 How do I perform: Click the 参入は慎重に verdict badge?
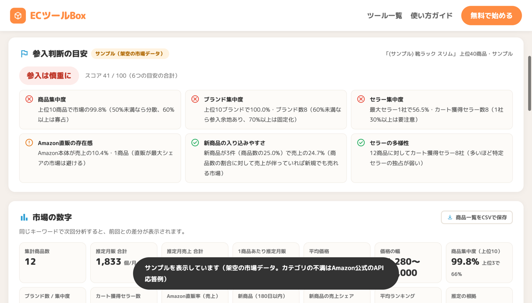click(49, 76)
